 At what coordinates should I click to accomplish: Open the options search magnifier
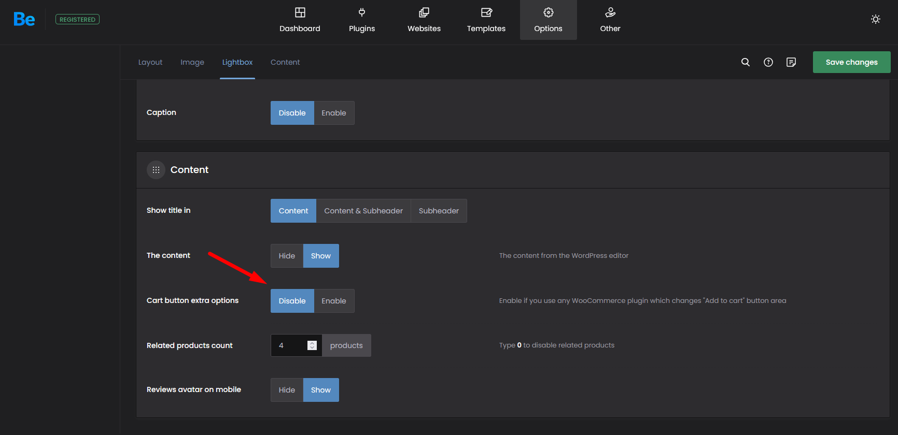click(746, 62)
